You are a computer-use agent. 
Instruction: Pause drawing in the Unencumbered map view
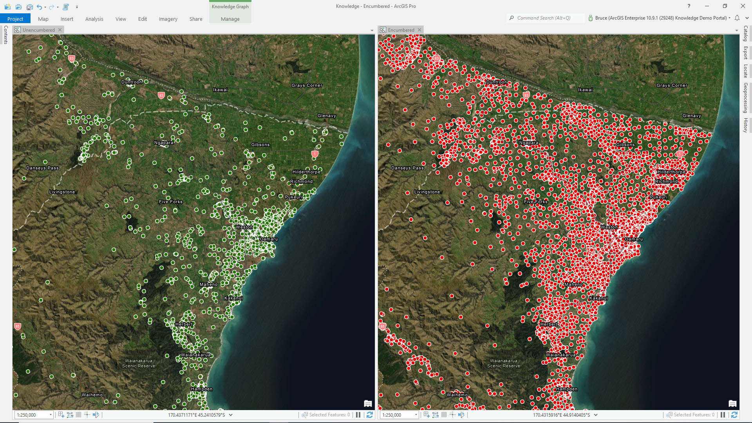click(358, 415)
